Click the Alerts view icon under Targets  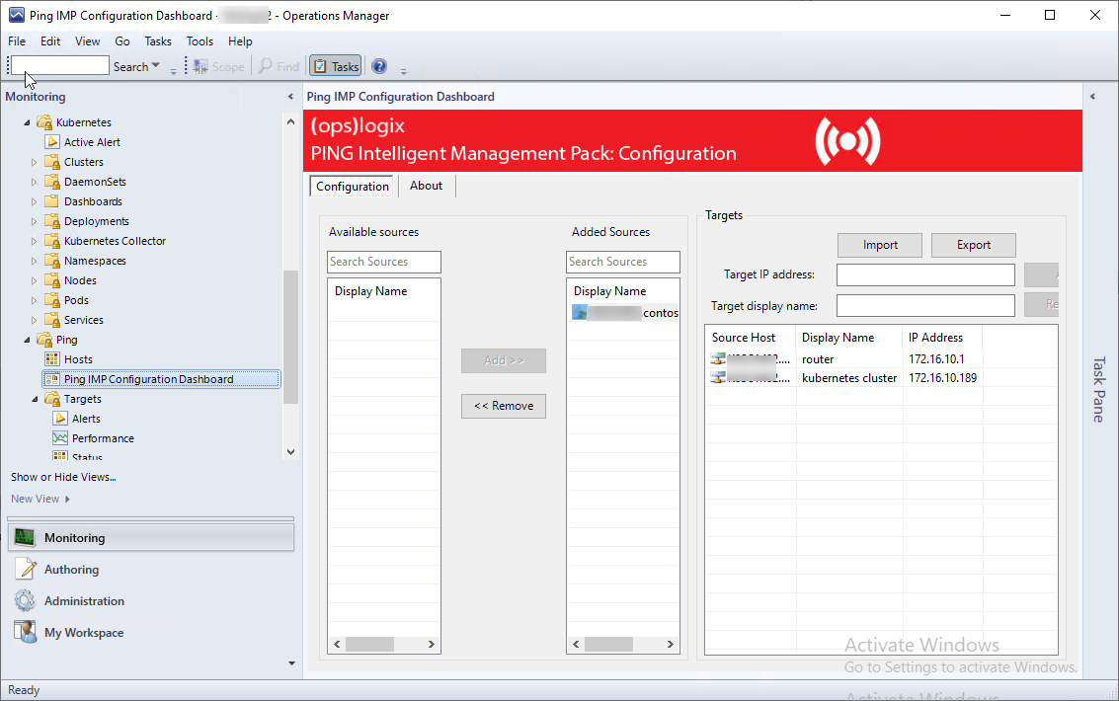[x=60, y=419]
